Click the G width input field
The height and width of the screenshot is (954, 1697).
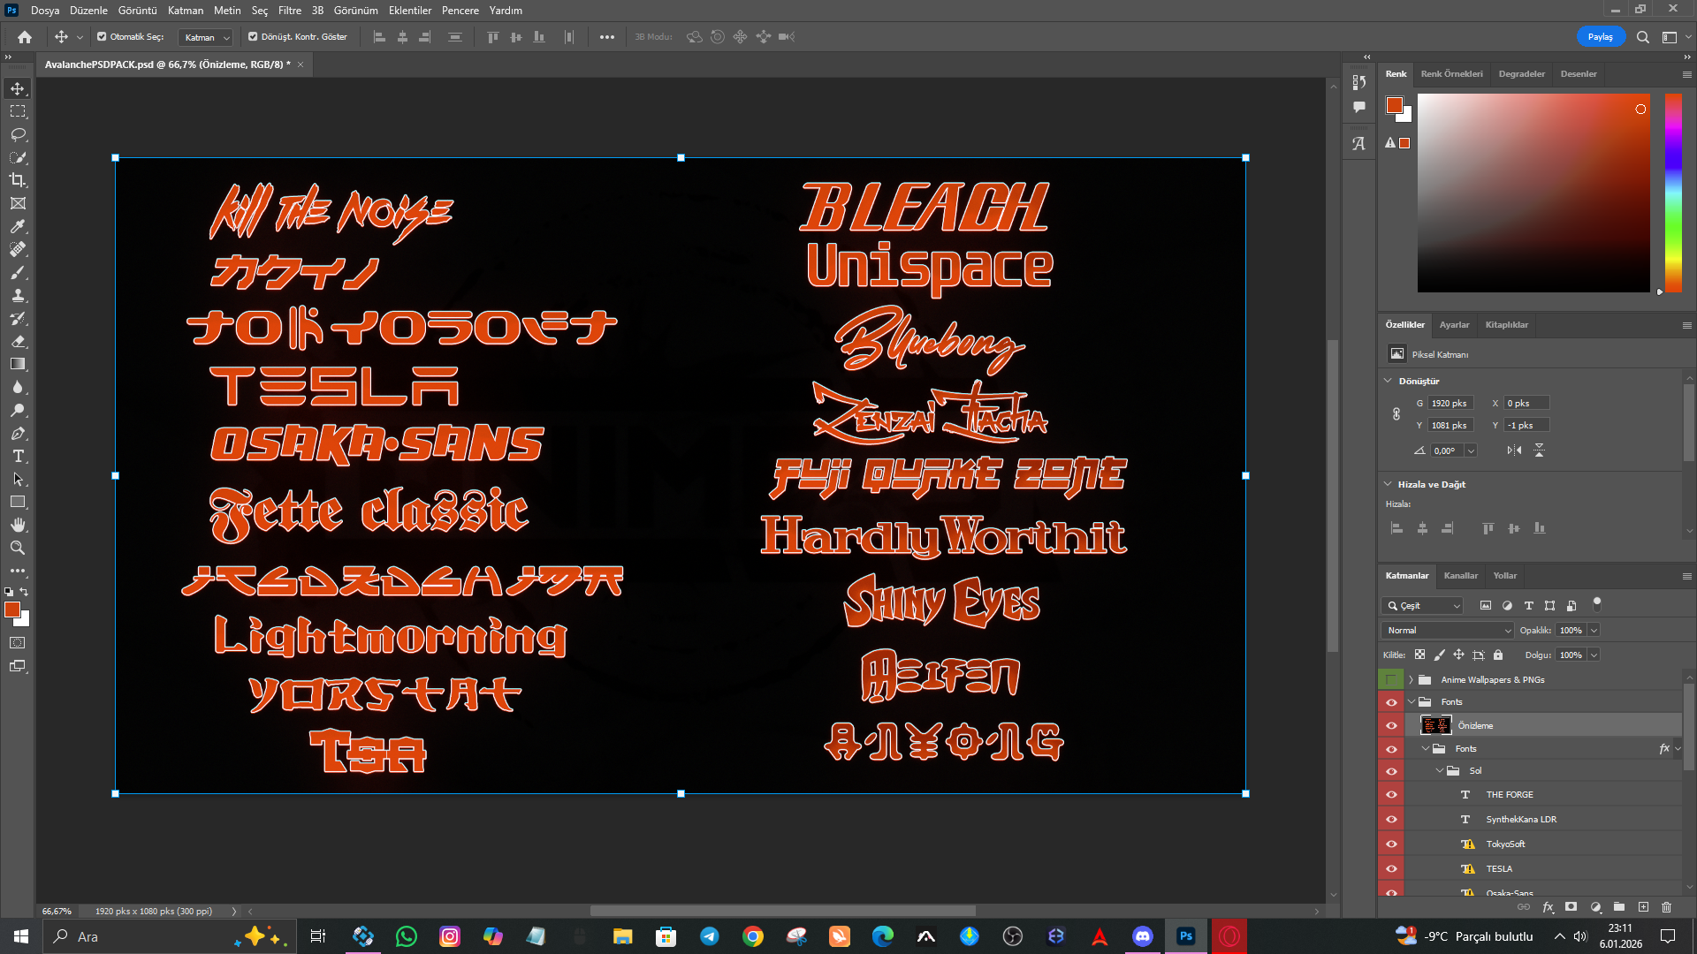pos(1450,404)
